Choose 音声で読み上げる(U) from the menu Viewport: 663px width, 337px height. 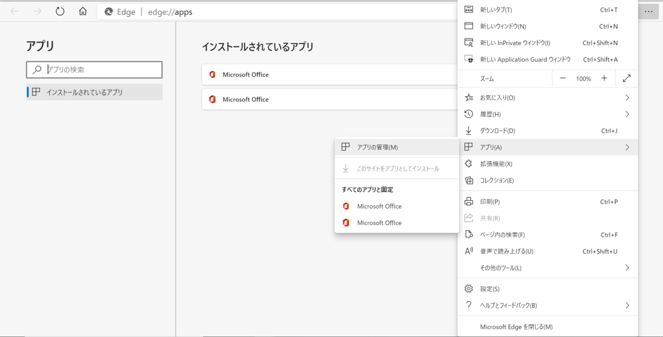point(548,252)
